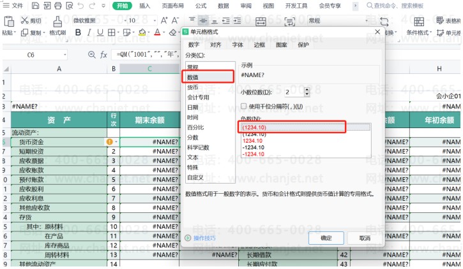
Task: Open the fill color dropdown arrow
Action: (149, 33)
